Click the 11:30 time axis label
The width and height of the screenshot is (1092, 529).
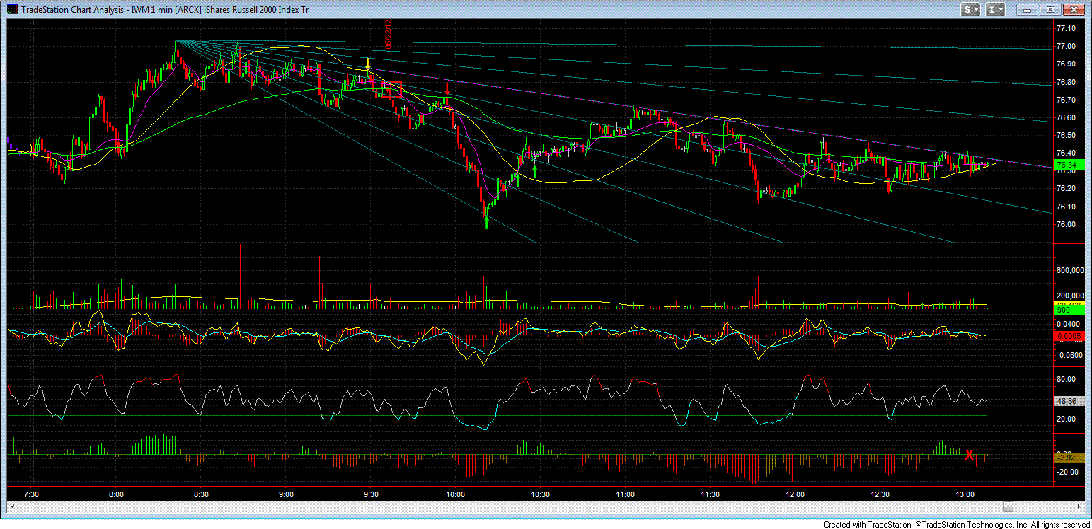[710, 494]
